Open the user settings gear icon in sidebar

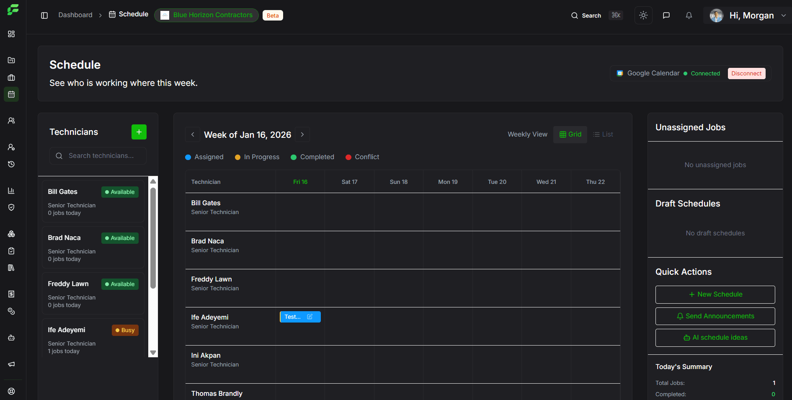coord(11,147)
